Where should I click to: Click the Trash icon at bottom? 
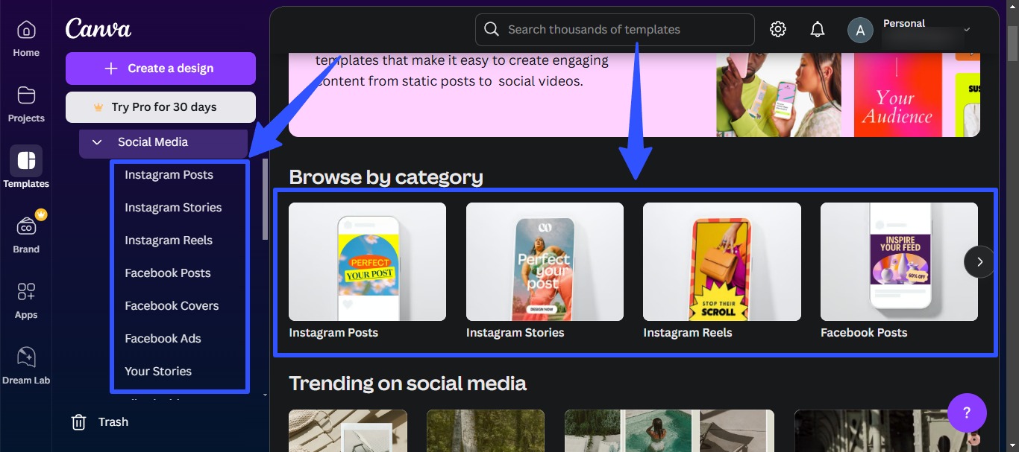78,421
